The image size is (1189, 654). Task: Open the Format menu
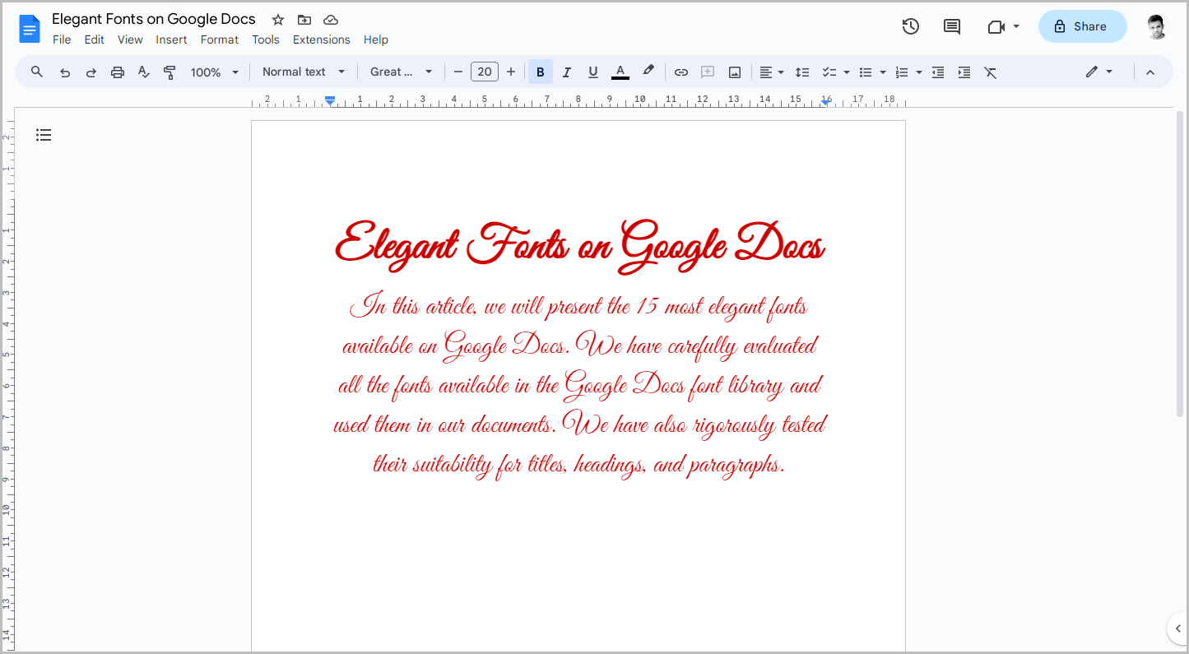(x=219, y=39)
